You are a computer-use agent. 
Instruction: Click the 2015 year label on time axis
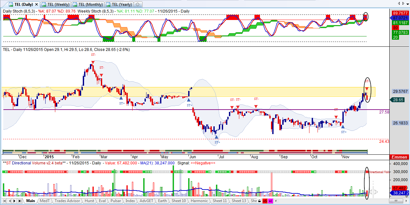[x=49, y=157]
